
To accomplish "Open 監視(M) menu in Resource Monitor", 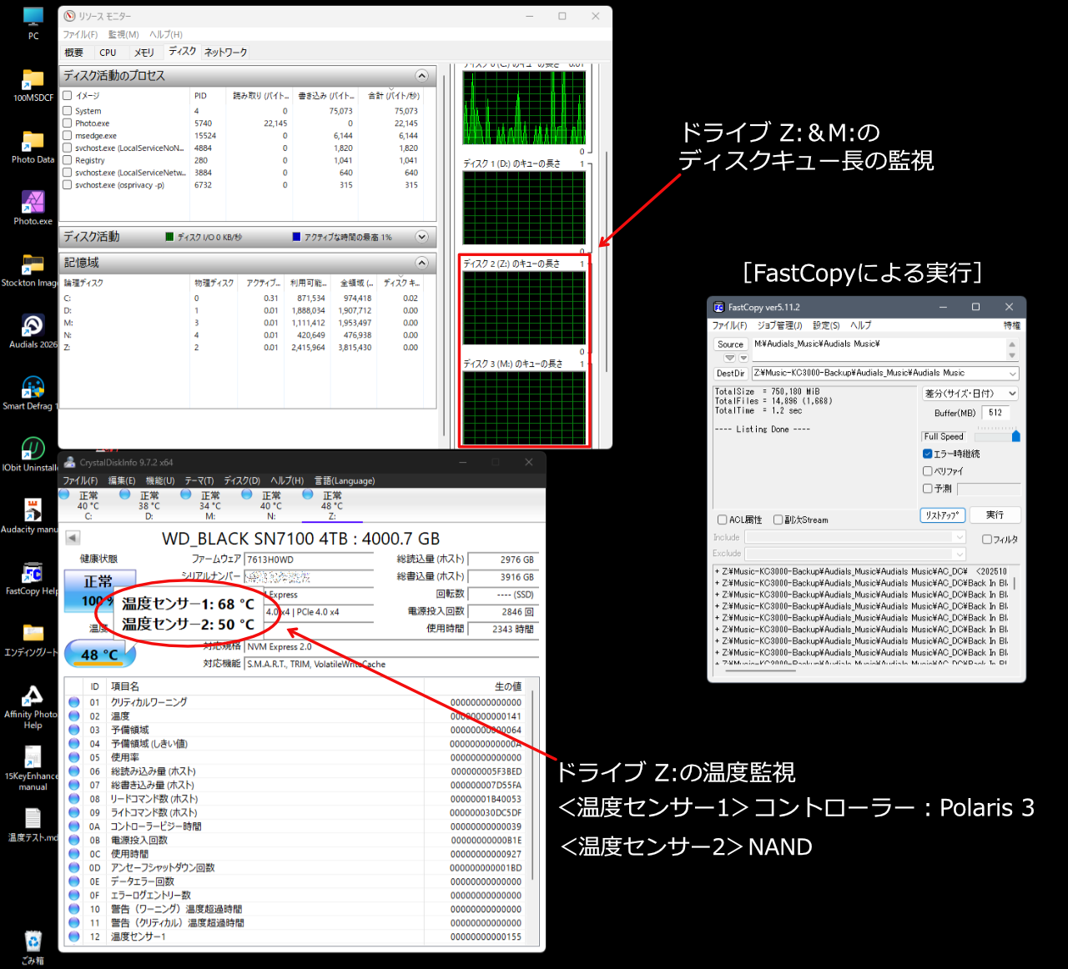I will pyautogui.click(x=123, y=34).
